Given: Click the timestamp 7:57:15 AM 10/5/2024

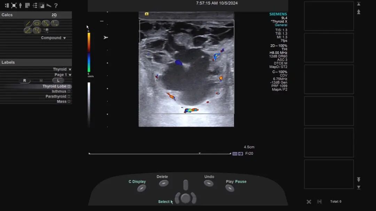Looking at the screenshot, I should (x=217, y=3).
